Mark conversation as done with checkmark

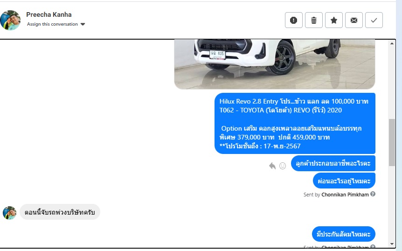tap(374, 20)
